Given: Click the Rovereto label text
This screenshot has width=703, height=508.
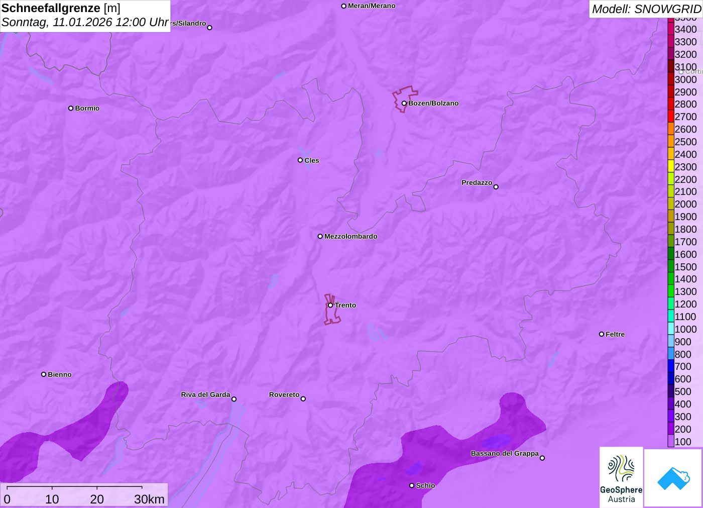Looking at the screenshot, I should 284,394.
